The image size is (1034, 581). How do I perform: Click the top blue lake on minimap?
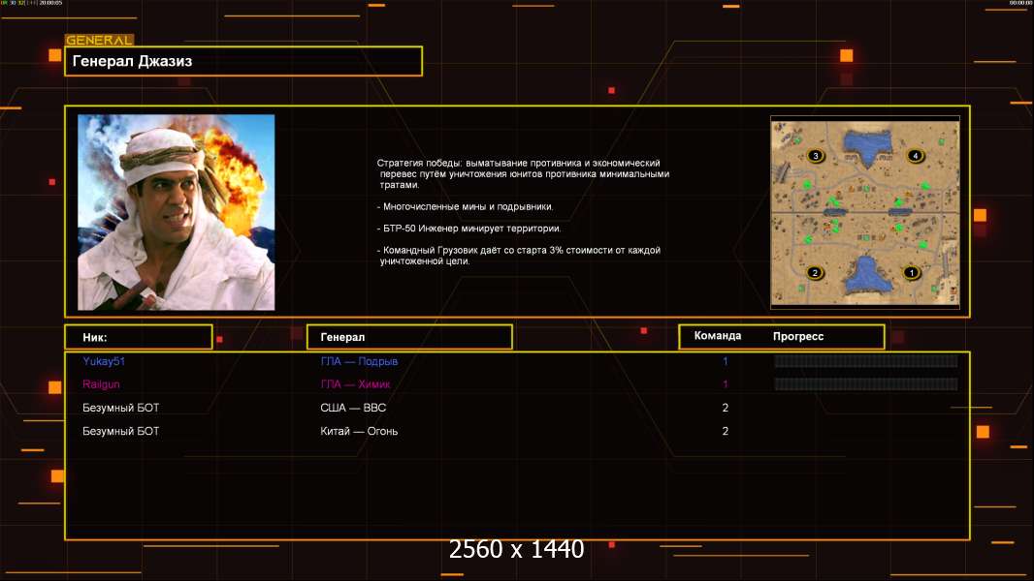coord(866,144)
